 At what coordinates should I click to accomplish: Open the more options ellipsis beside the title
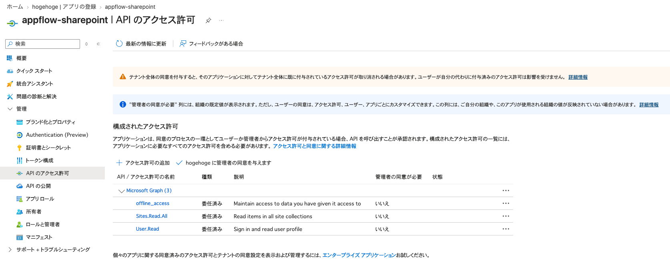click(x=221, y=20)
